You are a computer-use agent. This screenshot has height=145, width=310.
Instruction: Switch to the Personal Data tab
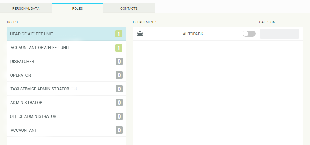coord(26,8)
